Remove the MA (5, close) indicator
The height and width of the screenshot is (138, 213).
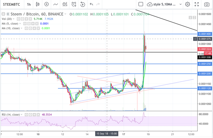37,24
